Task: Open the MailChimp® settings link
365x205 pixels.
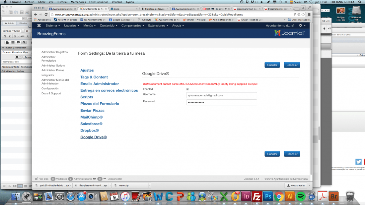Action: (92, 117)
